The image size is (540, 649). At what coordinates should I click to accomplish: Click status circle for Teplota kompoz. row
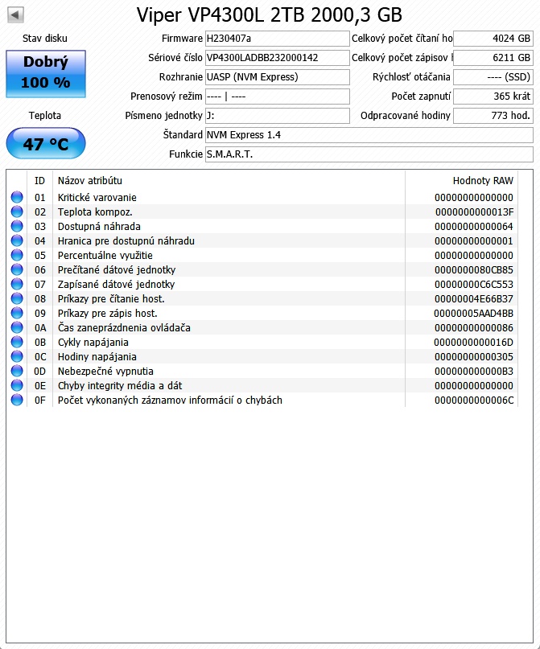tap(17, 212)
